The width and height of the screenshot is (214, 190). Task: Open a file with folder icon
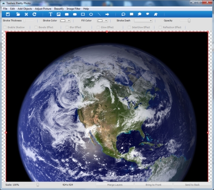pos(18,14)
